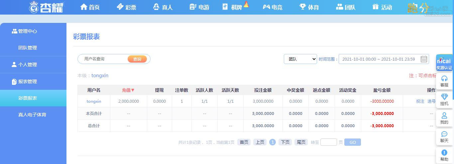
Task: Go to 首页 first page in pagination
Action: click(x=244, y=142)
